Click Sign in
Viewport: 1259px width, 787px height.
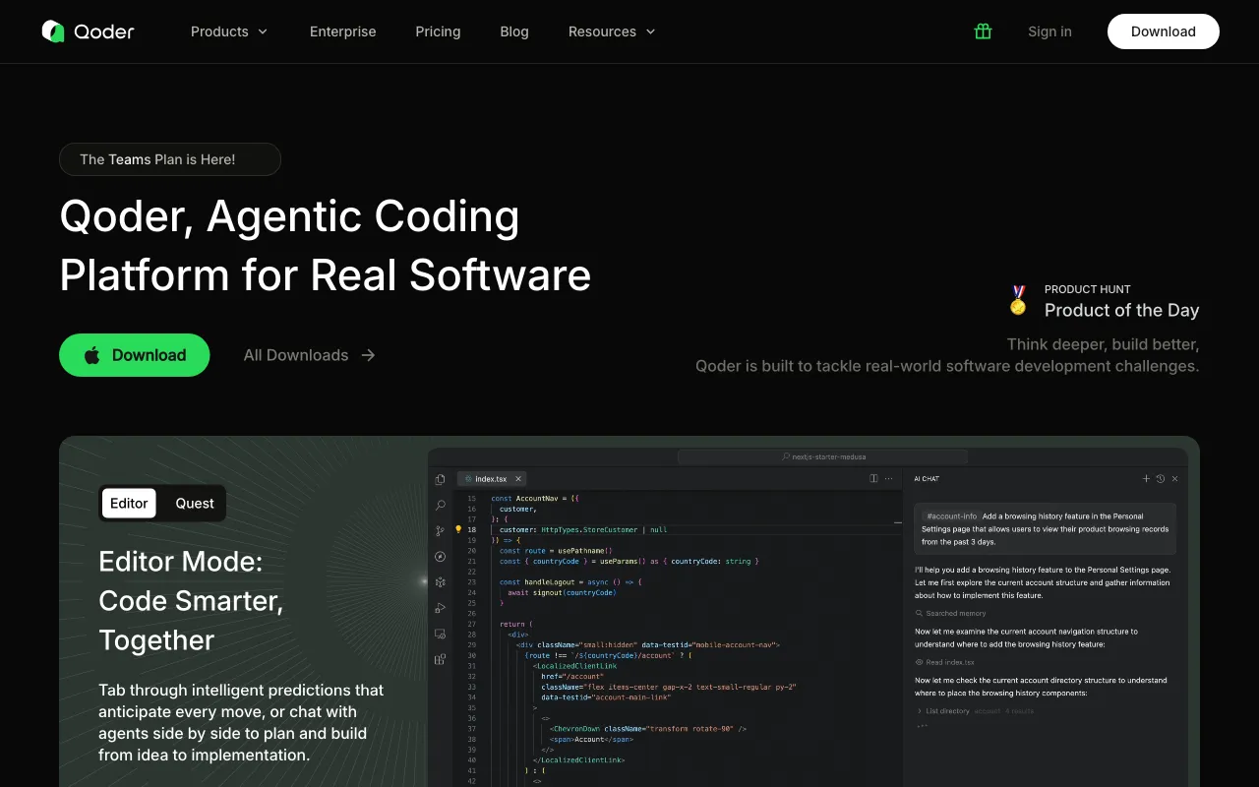(x=1049, y=31)
